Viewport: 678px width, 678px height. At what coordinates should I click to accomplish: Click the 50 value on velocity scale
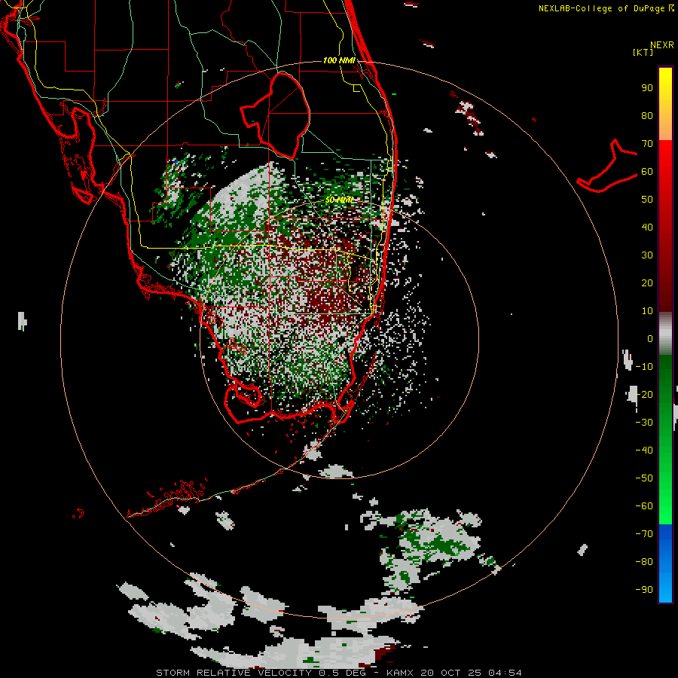pos(647,200)
